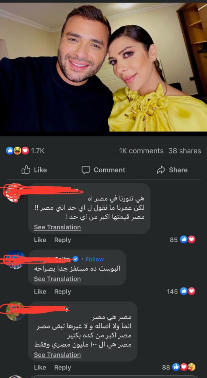Click See Translation on the third comment

click(x=57, y=355)
